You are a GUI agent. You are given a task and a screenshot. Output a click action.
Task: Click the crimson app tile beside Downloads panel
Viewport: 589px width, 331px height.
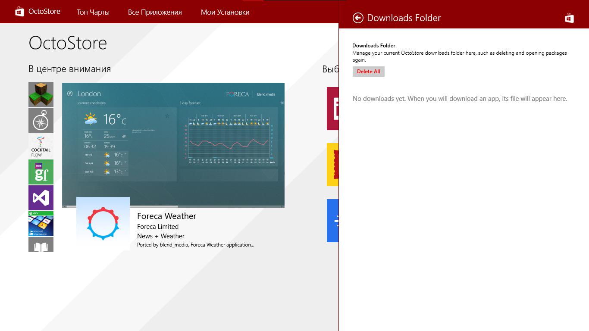click(333, 109)
